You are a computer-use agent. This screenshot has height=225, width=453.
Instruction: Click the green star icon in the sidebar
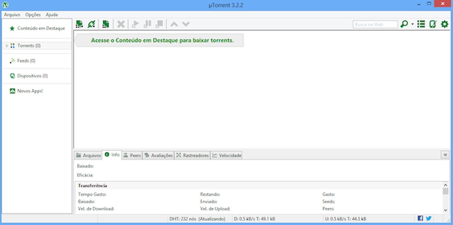pos(12,28)
